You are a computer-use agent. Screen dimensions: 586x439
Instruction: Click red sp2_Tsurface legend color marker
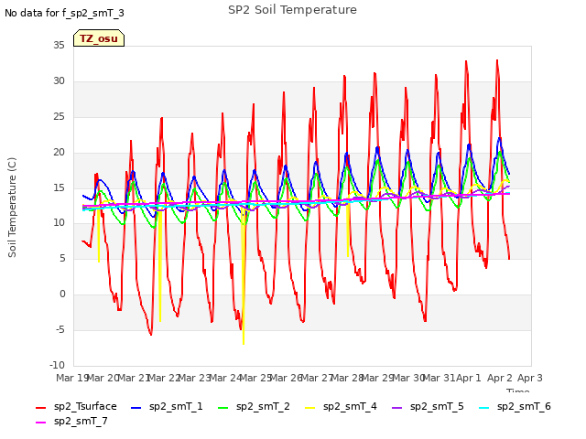coord(40,408)
